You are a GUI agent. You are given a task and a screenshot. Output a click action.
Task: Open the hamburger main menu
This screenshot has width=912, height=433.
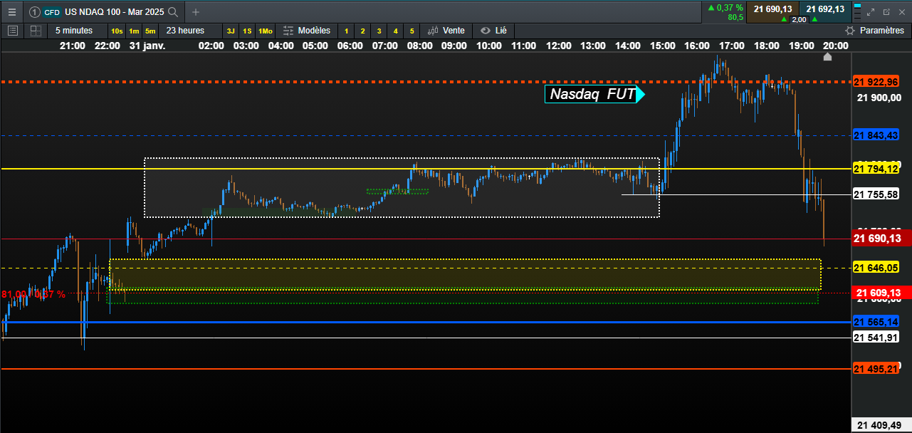(12, 11)
